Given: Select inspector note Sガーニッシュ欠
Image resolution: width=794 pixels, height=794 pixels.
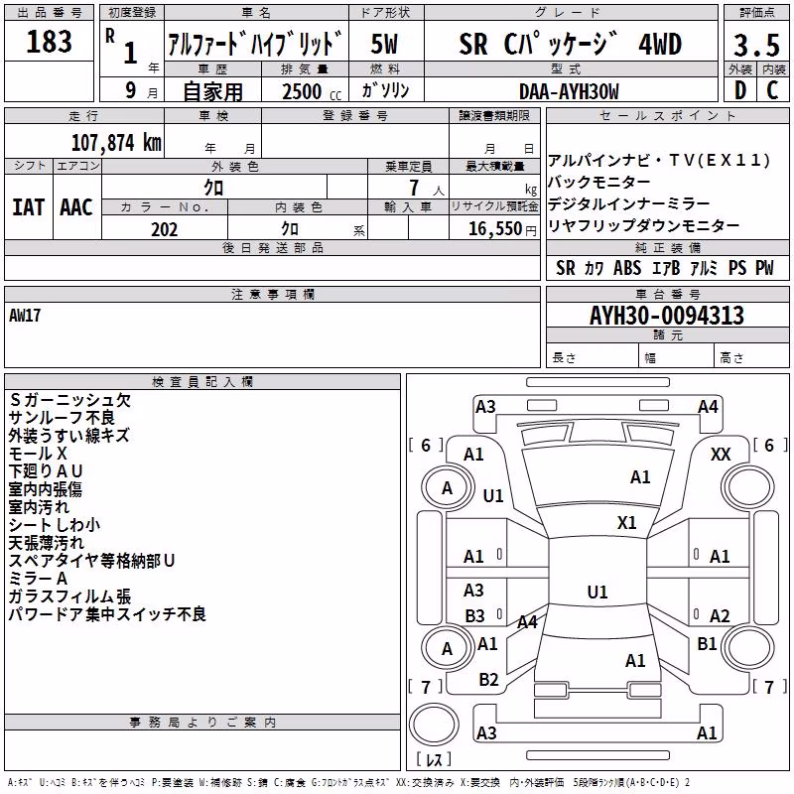Looking at the screenshot, I should click(69, 400).
